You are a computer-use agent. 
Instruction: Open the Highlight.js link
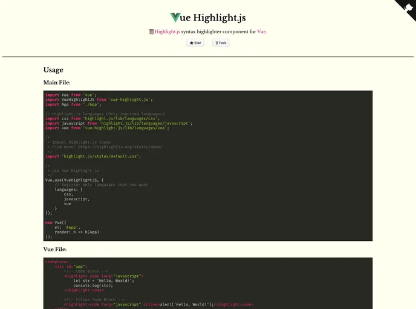pos(167,31)
